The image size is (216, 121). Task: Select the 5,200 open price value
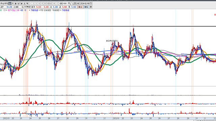55,7
